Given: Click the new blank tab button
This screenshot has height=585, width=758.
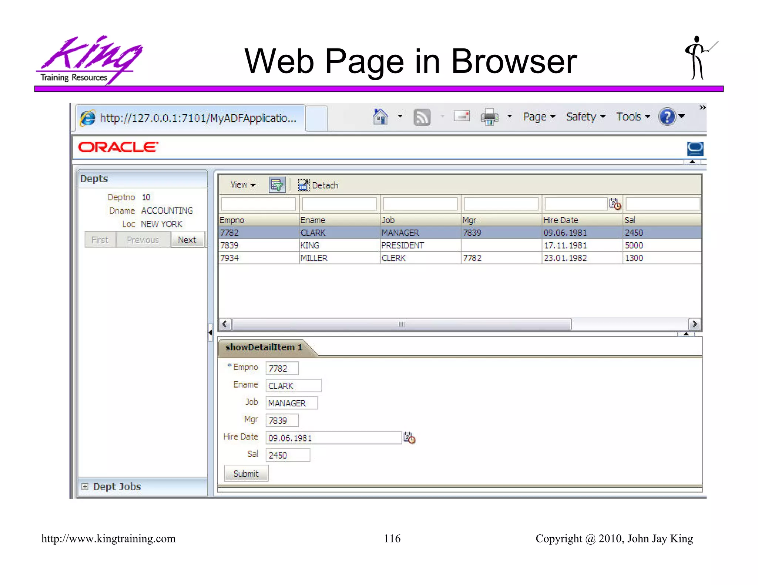Looking at the screenshot, I should tap(316, 118).
